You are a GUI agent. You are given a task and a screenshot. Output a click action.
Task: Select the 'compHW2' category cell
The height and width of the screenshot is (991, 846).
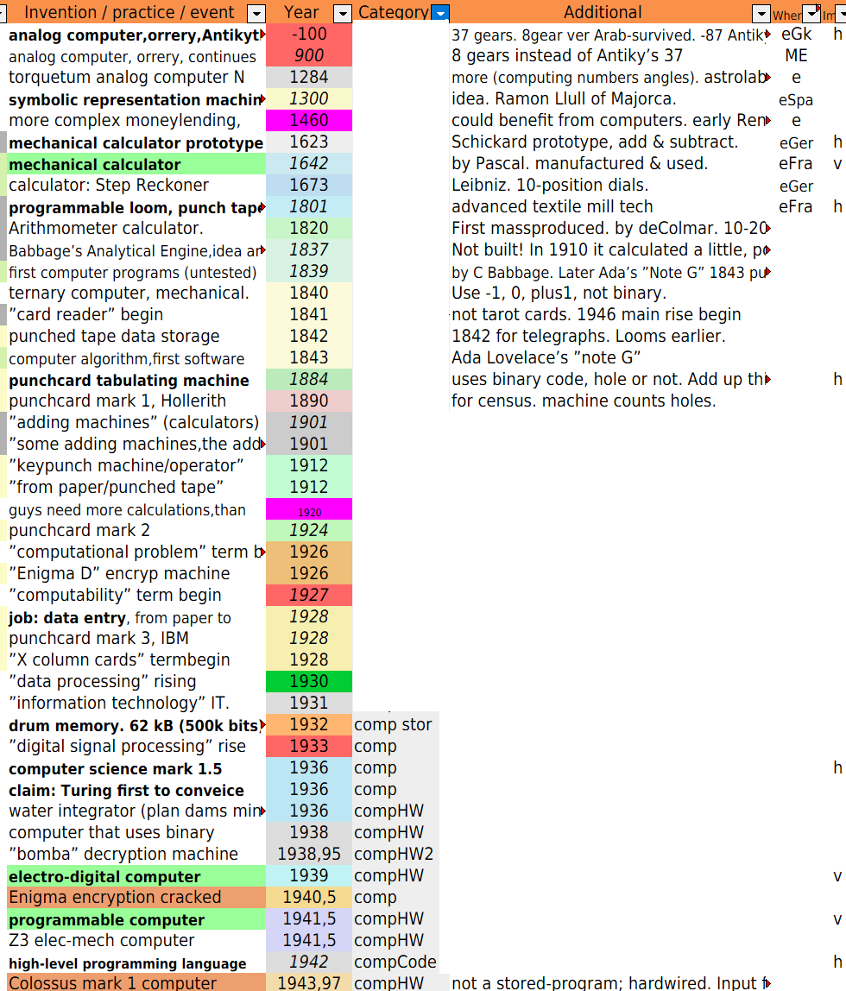point(395,854)
